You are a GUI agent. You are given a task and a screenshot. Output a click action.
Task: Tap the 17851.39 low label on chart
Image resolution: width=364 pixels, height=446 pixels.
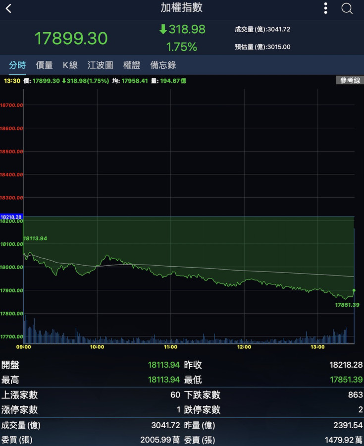pos(347,305)
